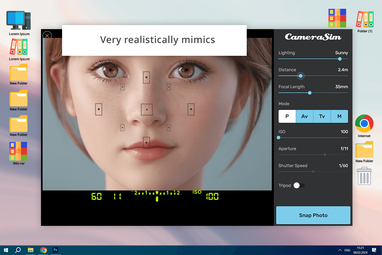Click the Mode label in the settings panel
This screenshot has height=255, width=382.
click(x=284, y=104)
